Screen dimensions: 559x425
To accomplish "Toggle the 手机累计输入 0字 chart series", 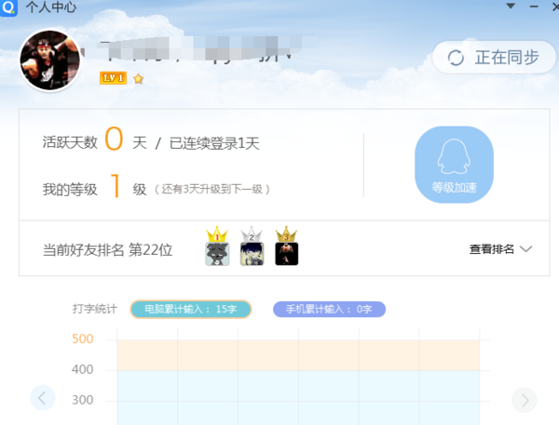I will 329,309.
